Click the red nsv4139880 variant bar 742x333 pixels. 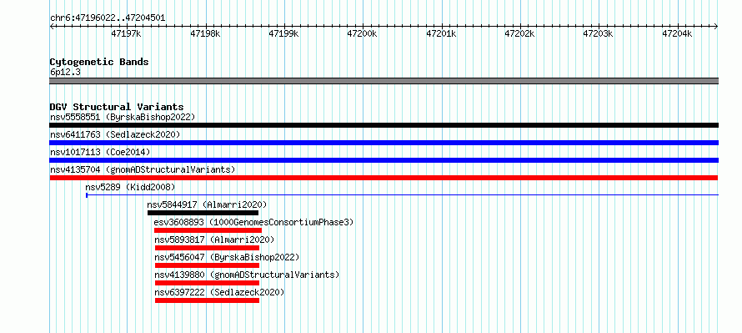click(207, 283)
